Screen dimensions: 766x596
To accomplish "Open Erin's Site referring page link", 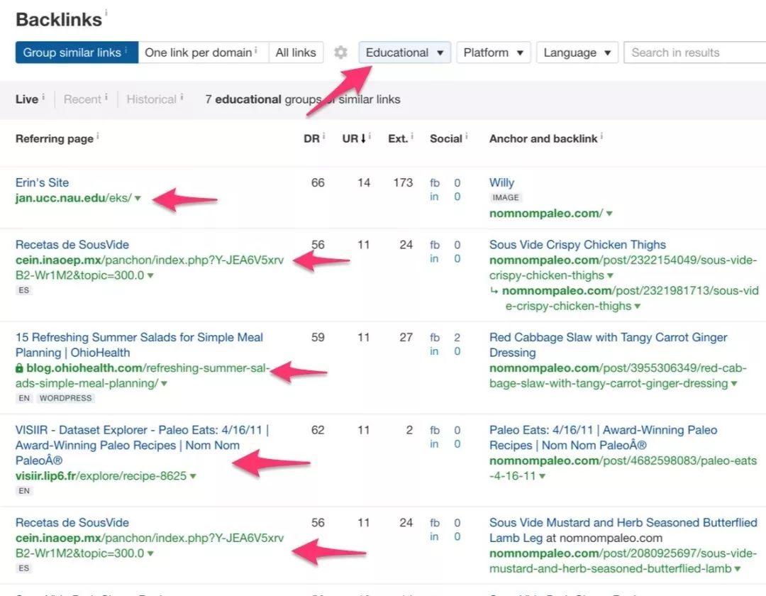I will point(42,183).
